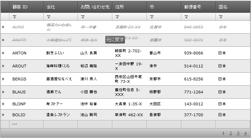Click contact cell 和辺 義隆
The image size is (251, 138).
pyautogui.click(x=95, y=66)
